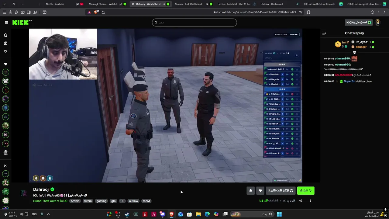Click the Arabic tag

[x=75, y=201]
